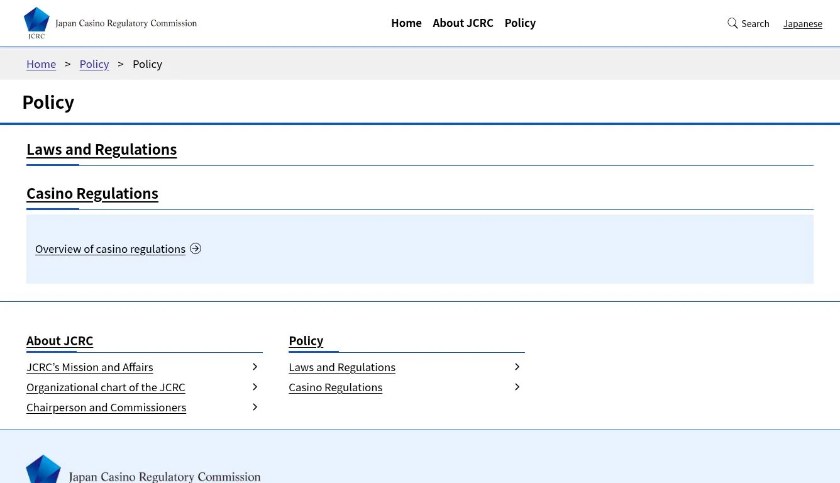This screenshot has height=483, width=840.
Task: Select Home in the top navigation
Action: (x=406, y=23)
